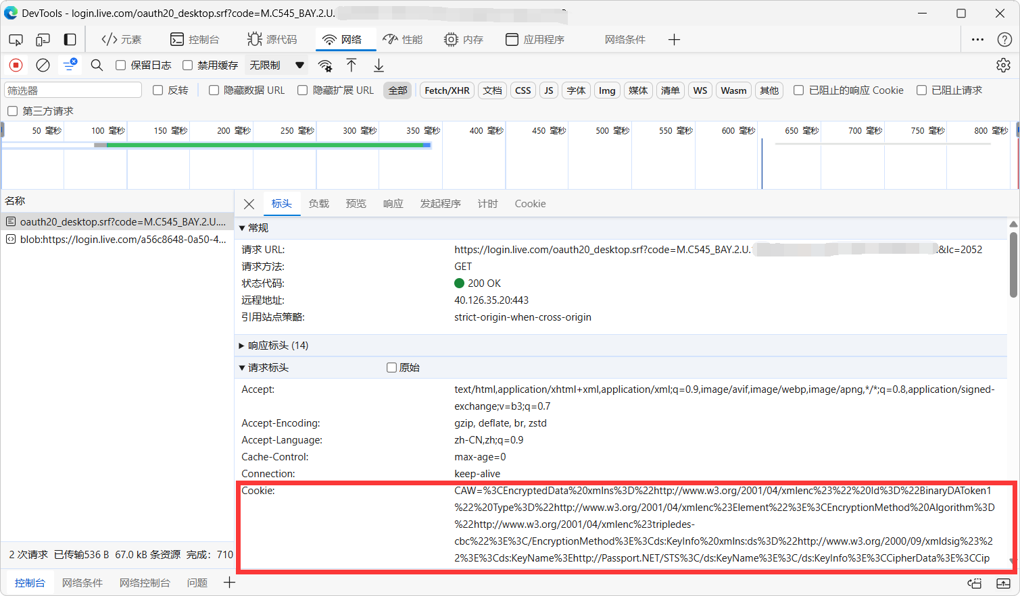This screenshot has height=596, width=1020.
Task: Enable 禁用缓存 checkbox
Action: coord(187,65)
